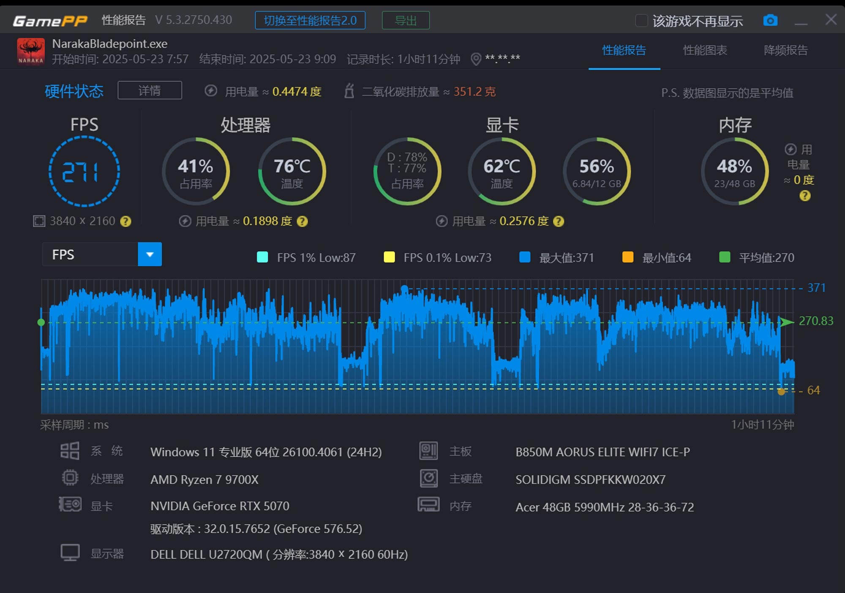Click the processor chip icon in system info

(x=70, y=478)
